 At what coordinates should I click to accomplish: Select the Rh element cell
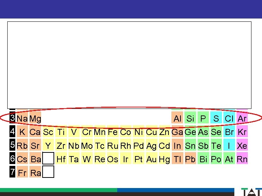tap(126, 145)
